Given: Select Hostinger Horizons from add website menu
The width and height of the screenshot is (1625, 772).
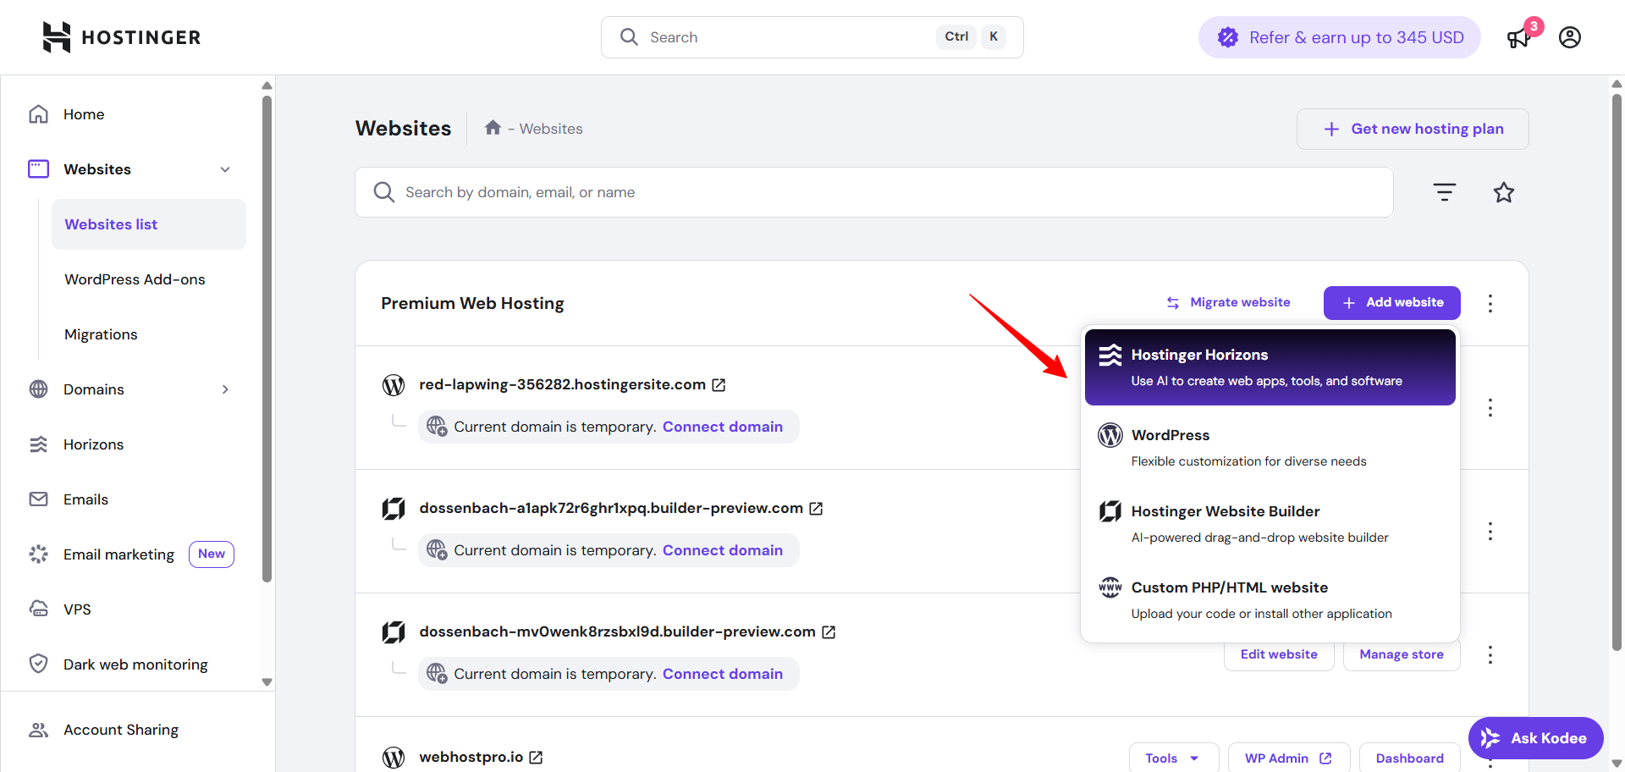Looking at the screenshot, I should coord(1270,367).
